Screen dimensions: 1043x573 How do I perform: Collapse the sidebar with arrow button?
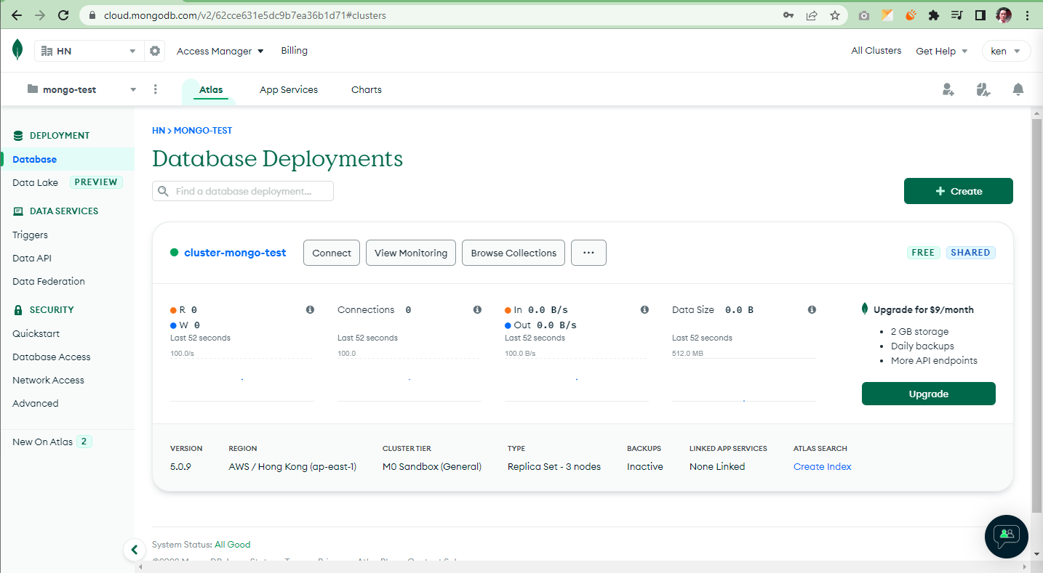pos(134,550)
